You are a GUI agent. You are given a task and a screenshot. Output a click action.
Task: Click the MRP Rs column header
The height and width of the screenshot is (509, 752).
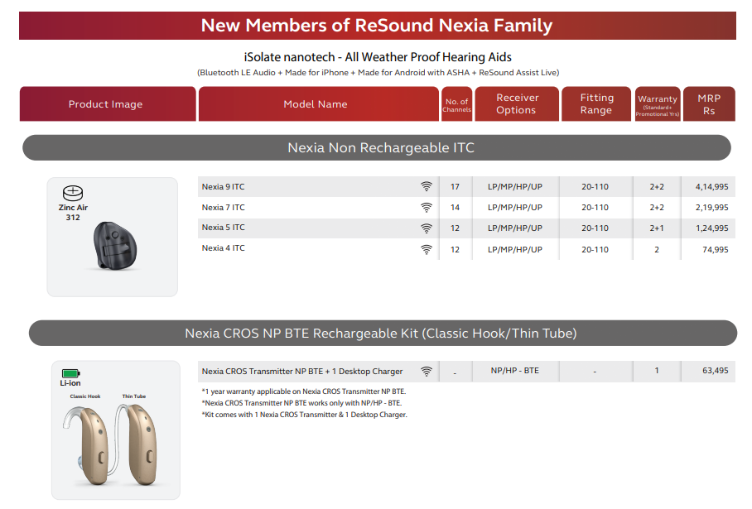pos(709,104)
